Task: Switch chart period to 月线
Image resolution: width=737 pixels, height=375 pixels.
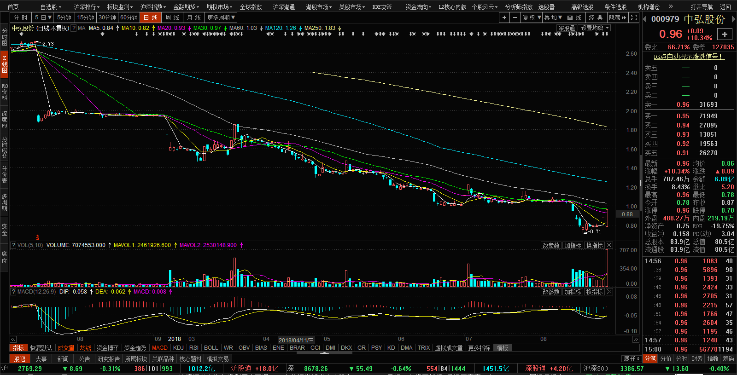Action: (194, 17)
